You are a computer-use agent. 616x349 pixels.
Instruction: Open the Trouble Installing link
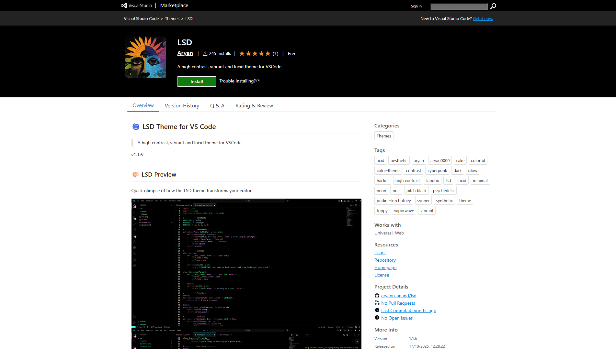[239, 81]
